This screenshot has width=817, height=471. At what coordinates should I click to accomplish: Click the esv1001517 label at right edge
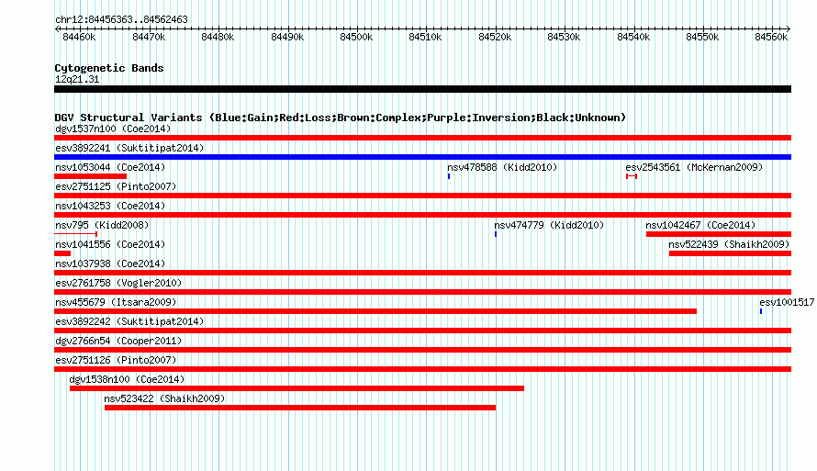[787, 302]
